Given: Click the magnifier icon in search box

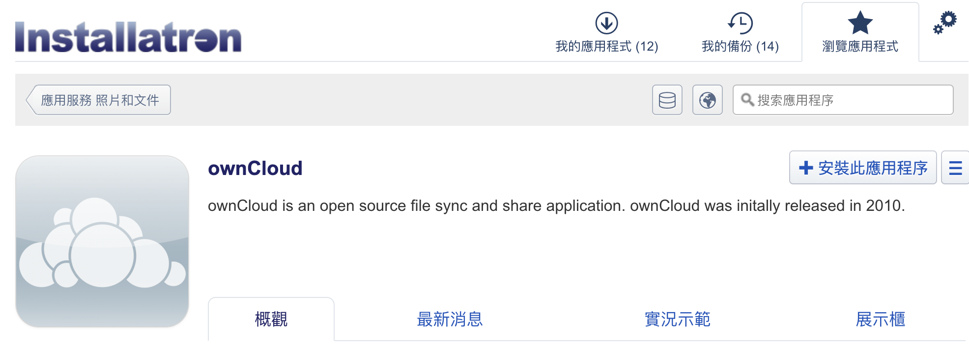Looking at the screenshot, I should click(x=747, y=100).
